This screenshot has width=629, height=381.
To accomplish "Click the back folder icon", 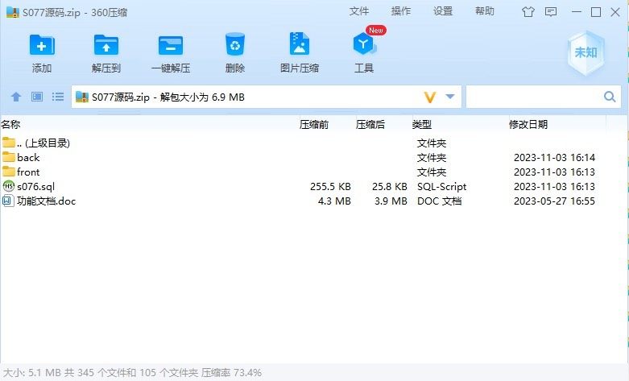I will (x=8, y=157).
